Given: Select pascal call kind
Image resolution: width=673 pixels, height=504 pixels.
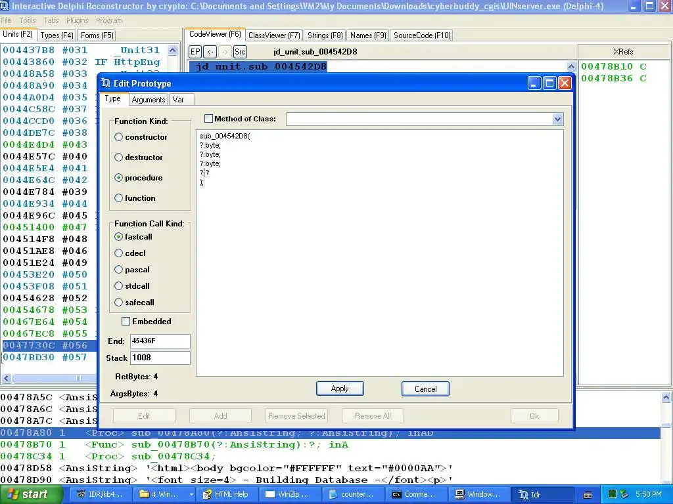Looking at the screenshot, I should pyautogui.click(x=118, y=270).
